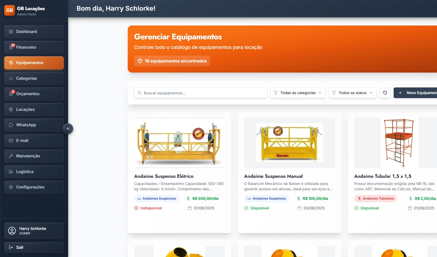Focus the Buscar equipamentos search field

pyautogui.click(x=201, y=93)
